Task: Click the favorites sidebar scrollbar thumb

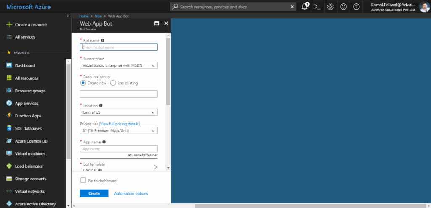Action: click(x=68, y=112)
